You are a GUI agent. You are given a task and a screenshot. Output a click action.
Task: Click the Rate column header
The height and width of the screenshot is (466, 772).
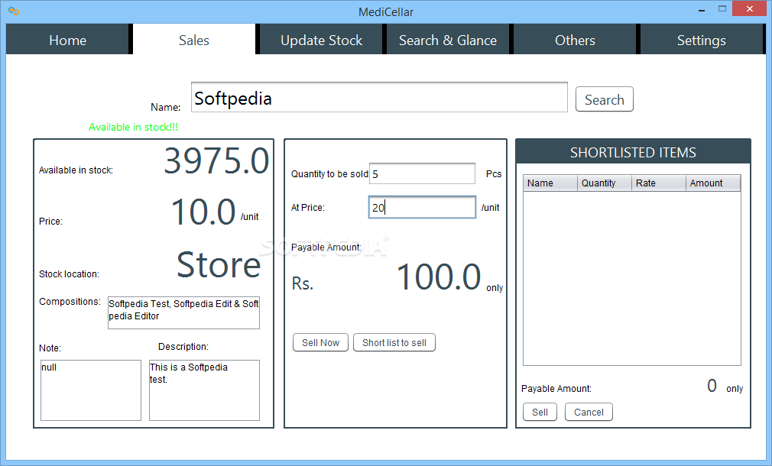pyautogui.click(x=658, y=183)
